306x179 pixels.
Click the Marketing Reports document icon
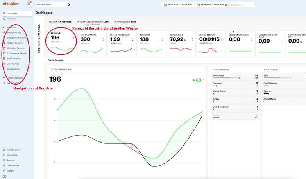point(4,48)
